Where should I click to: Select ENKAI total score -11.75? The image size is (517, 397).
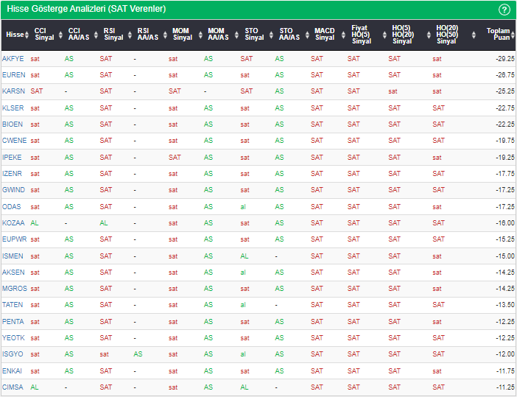[x=504, y=371]
